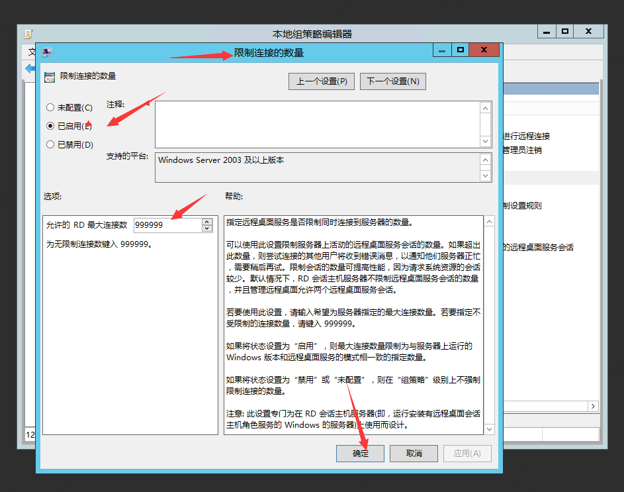Jump to 下一个设置(N)

click(x=393, y=81)
